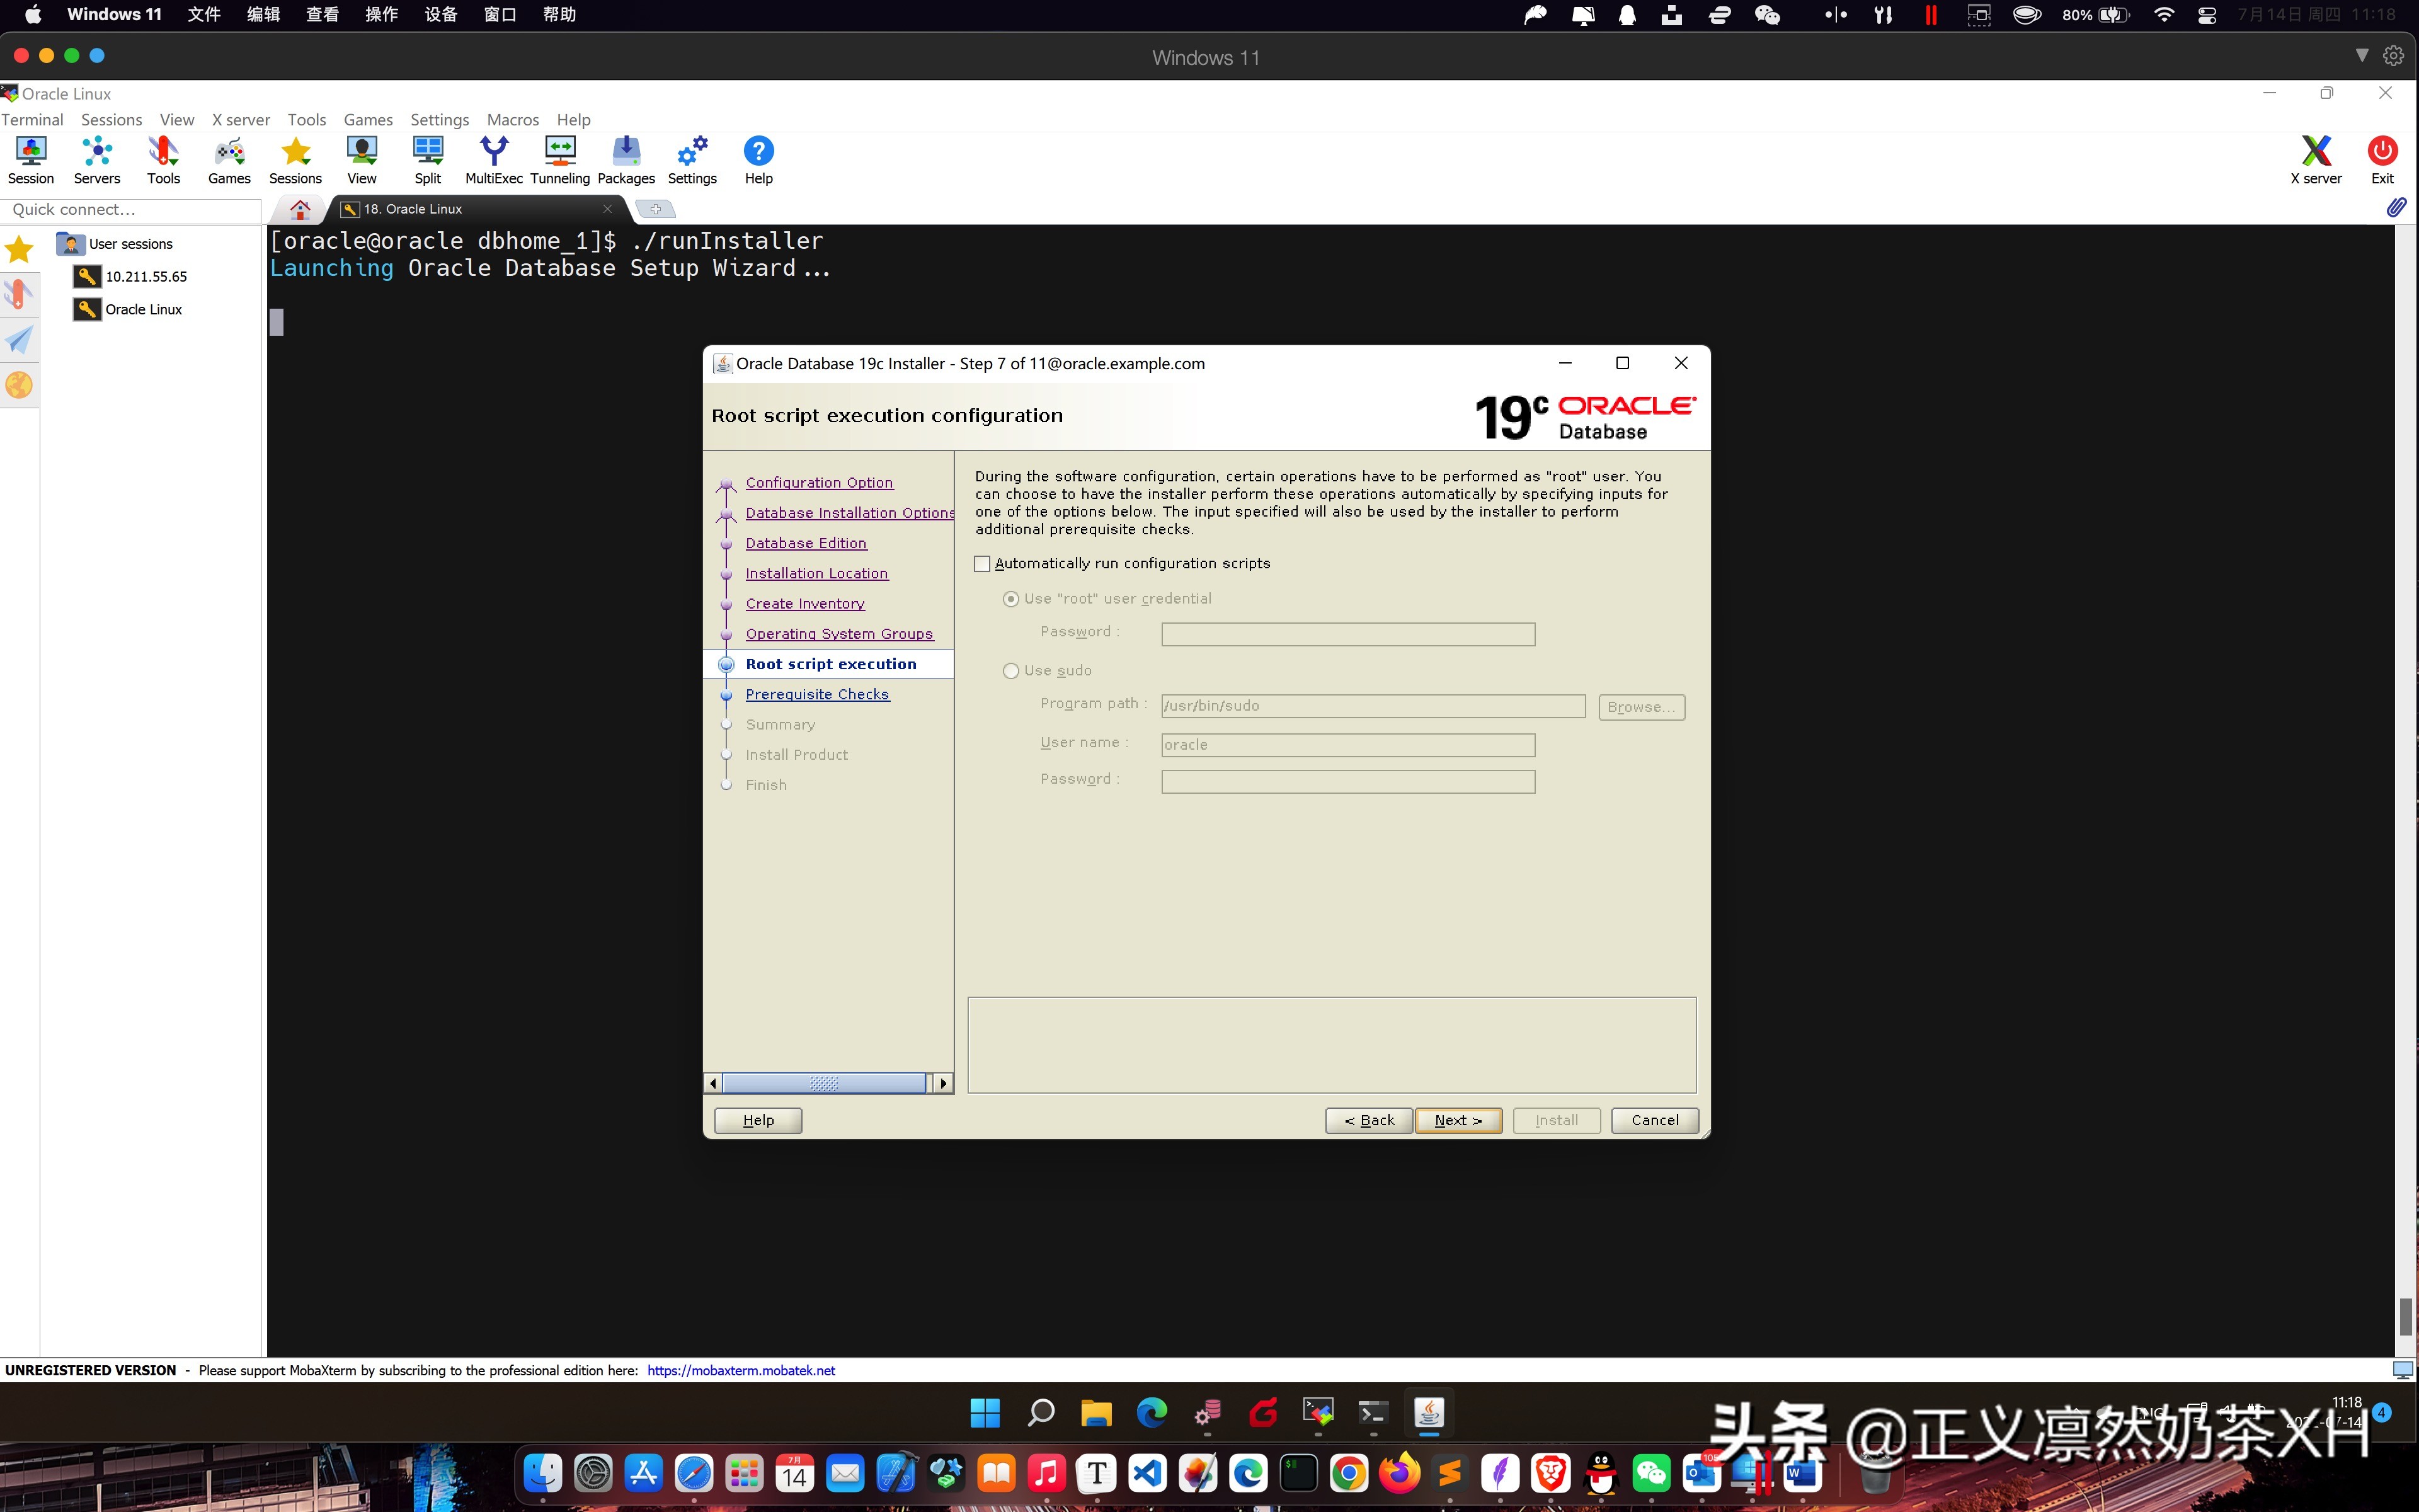Click the Next button in installer
Screen dimensions: 2419x1512
point(1458,1120)
